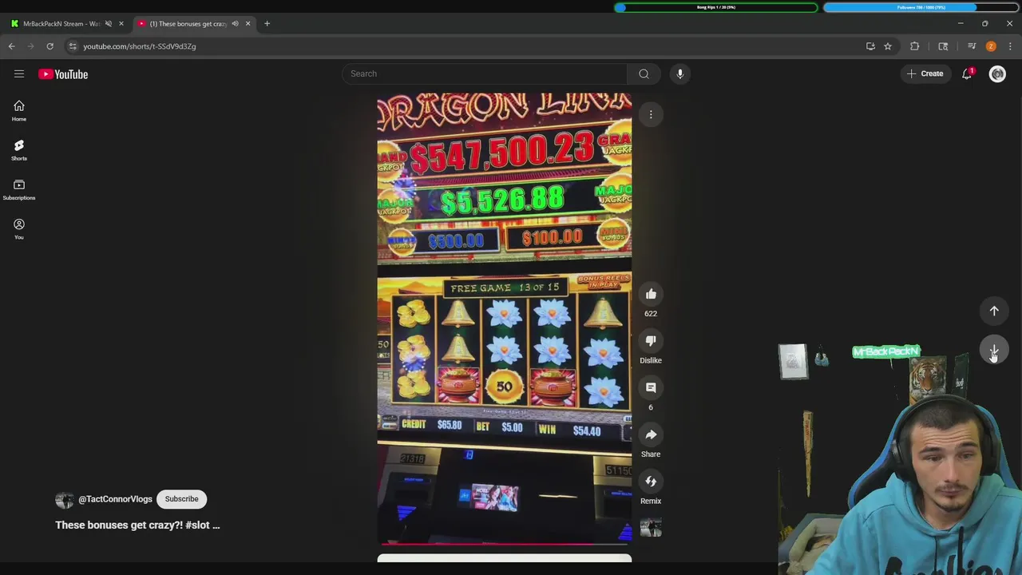This screenshot has height=575, width=1022.
Task: Go back in the browser
Action: point(12,46)
